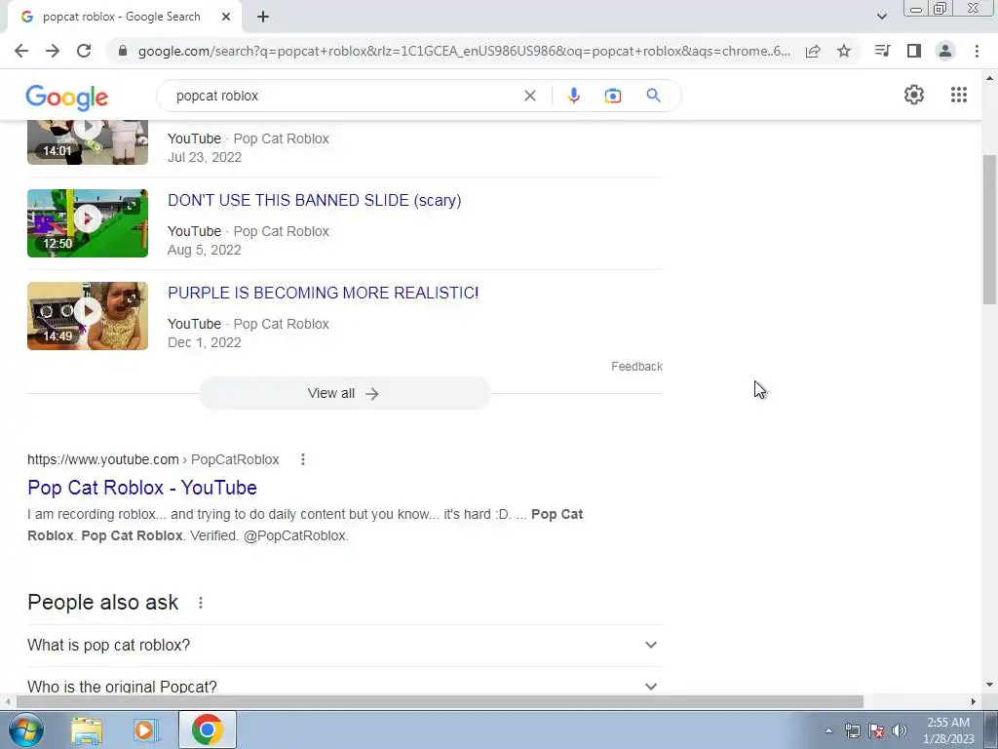
Task: Click the address bar URL
Action: 464,51
